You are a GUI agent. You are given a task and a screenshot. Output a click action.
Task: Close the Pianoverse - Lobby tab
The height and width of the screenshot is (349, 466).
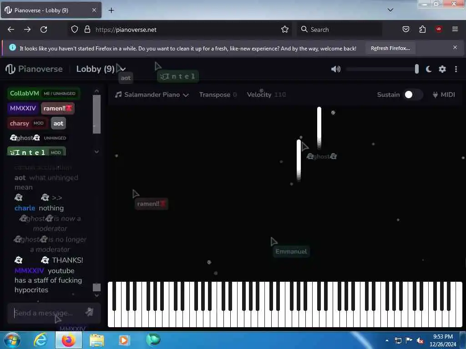[94, 10]
